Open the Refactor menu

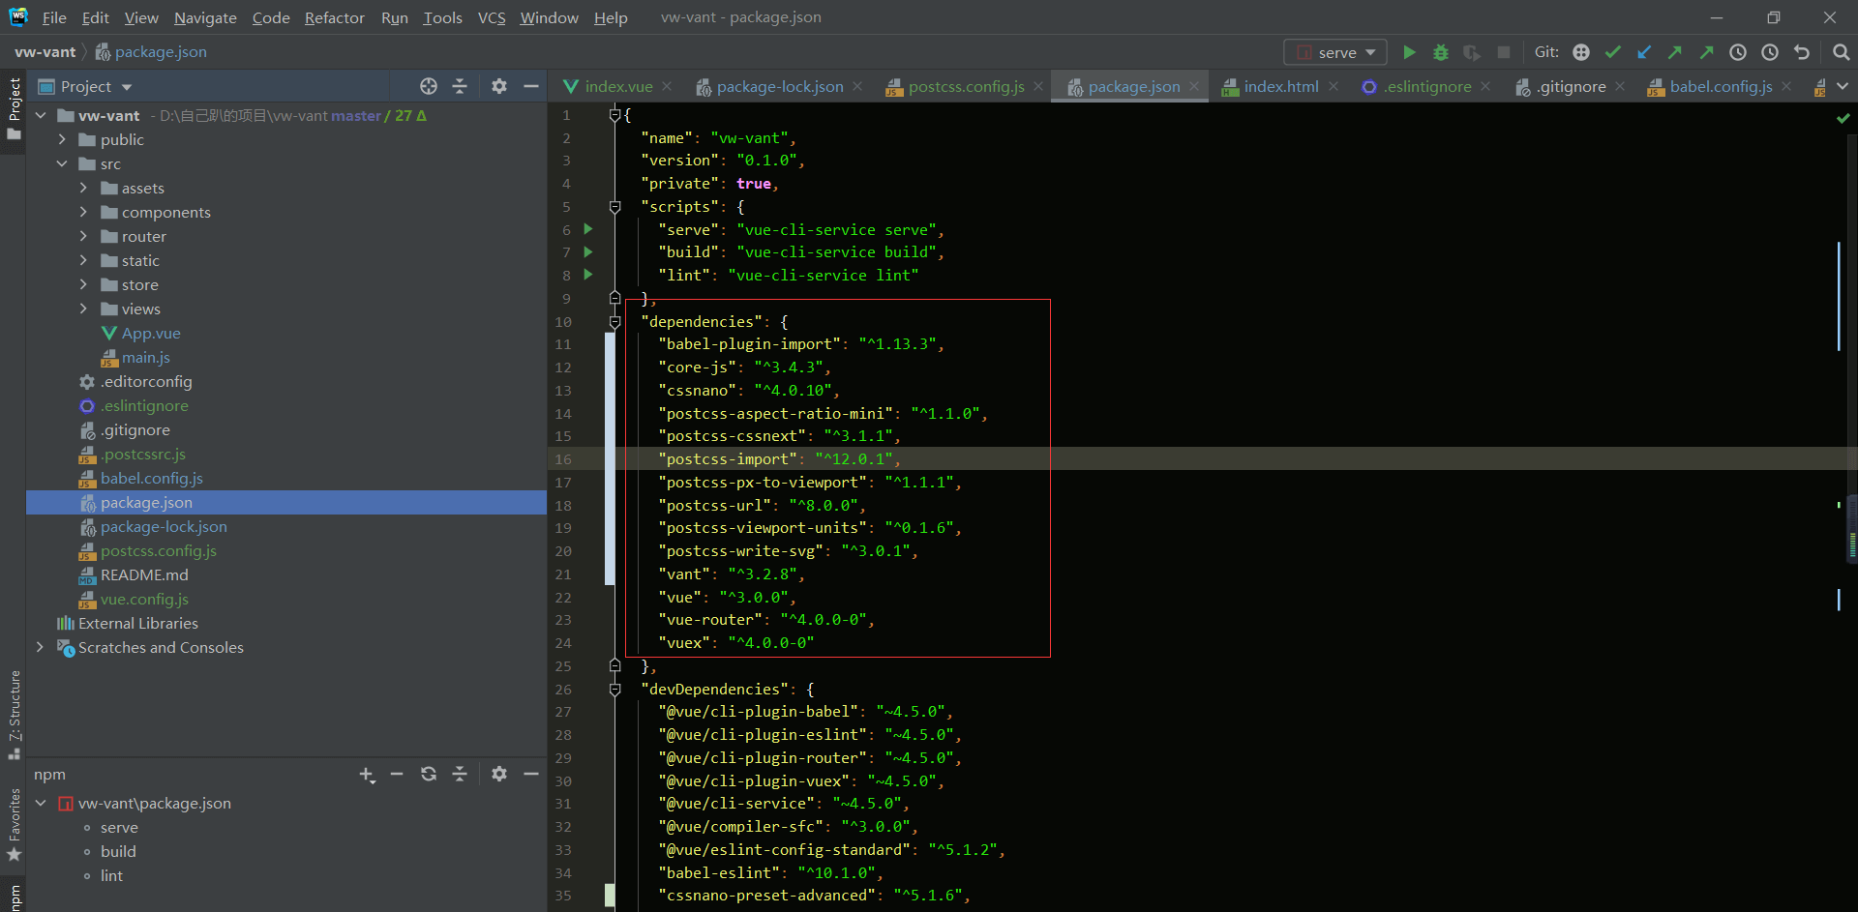pyautogui.click(x=334, y=17)
